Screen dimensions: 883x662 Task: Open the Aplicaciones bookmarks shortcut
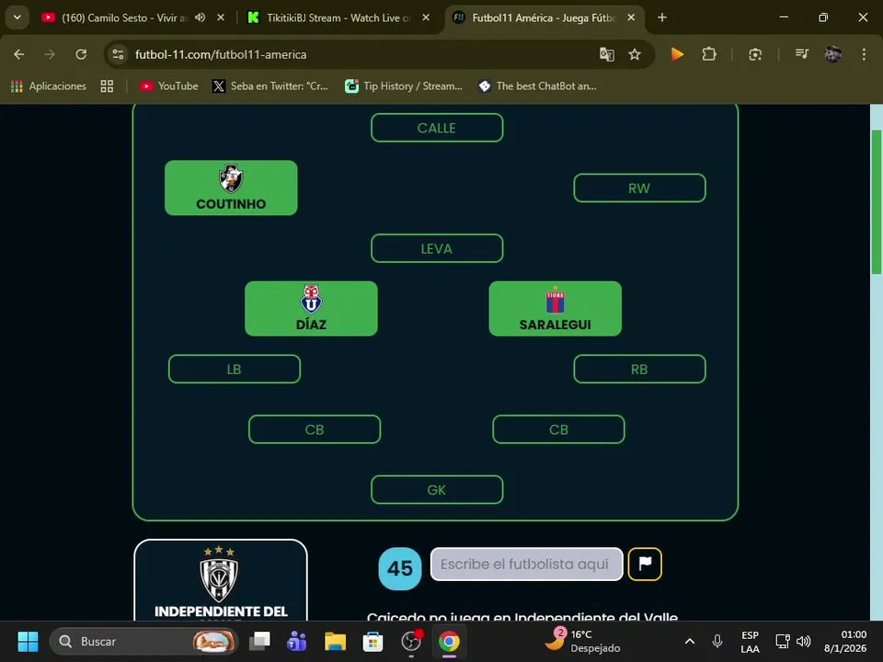(49, 86)
